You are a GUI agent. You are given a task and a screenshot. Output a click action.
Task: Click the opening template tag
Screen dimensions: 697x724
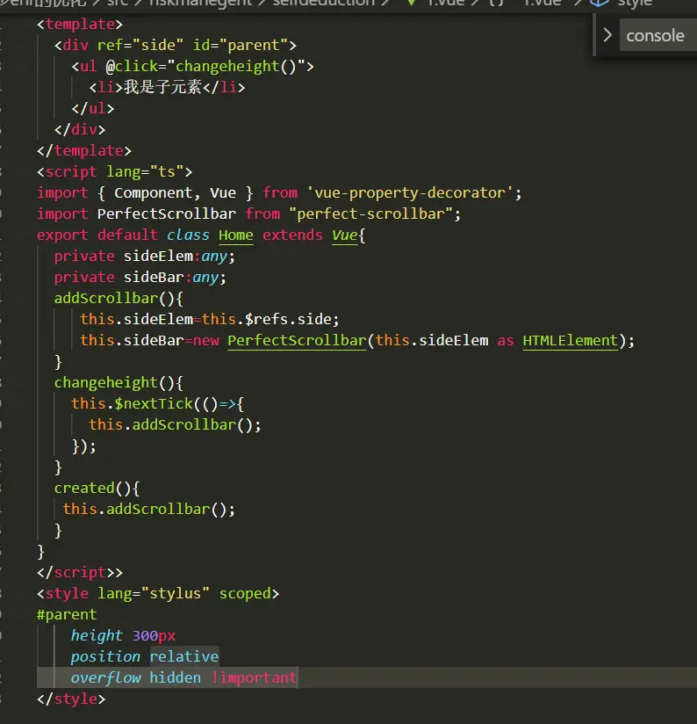80,24
